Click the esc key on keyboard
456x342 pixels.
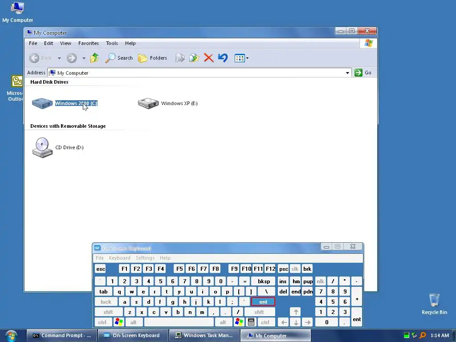[101, 269]
